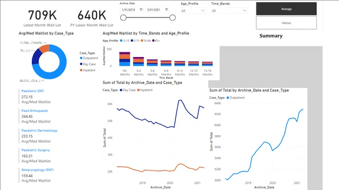Image resolution: width=339 pixels, height=190 pixels.
Task: Click the 6-9 Months stacked bar
Action: pos(166,63)
